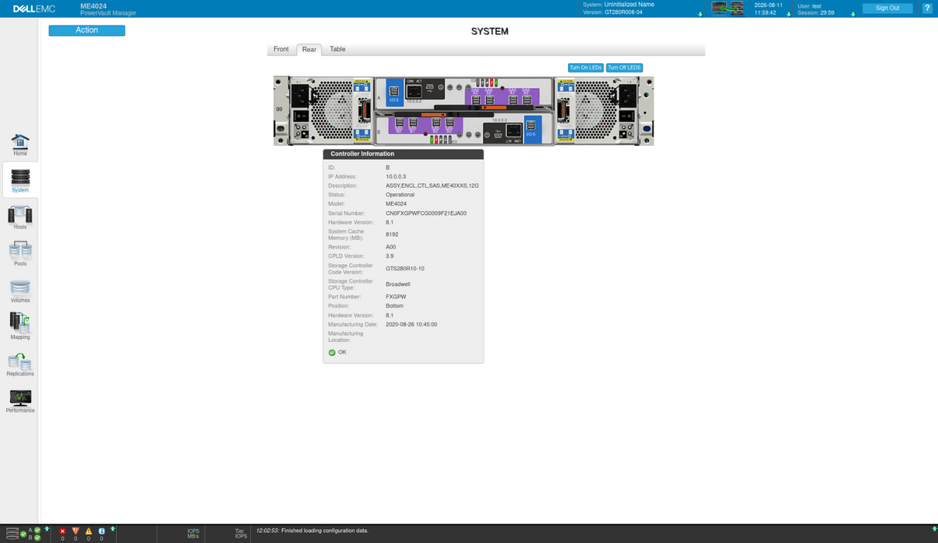The width and height of the screenshot is (938, 543).
Task: Click the right power supply module
Action: (597, 110)
